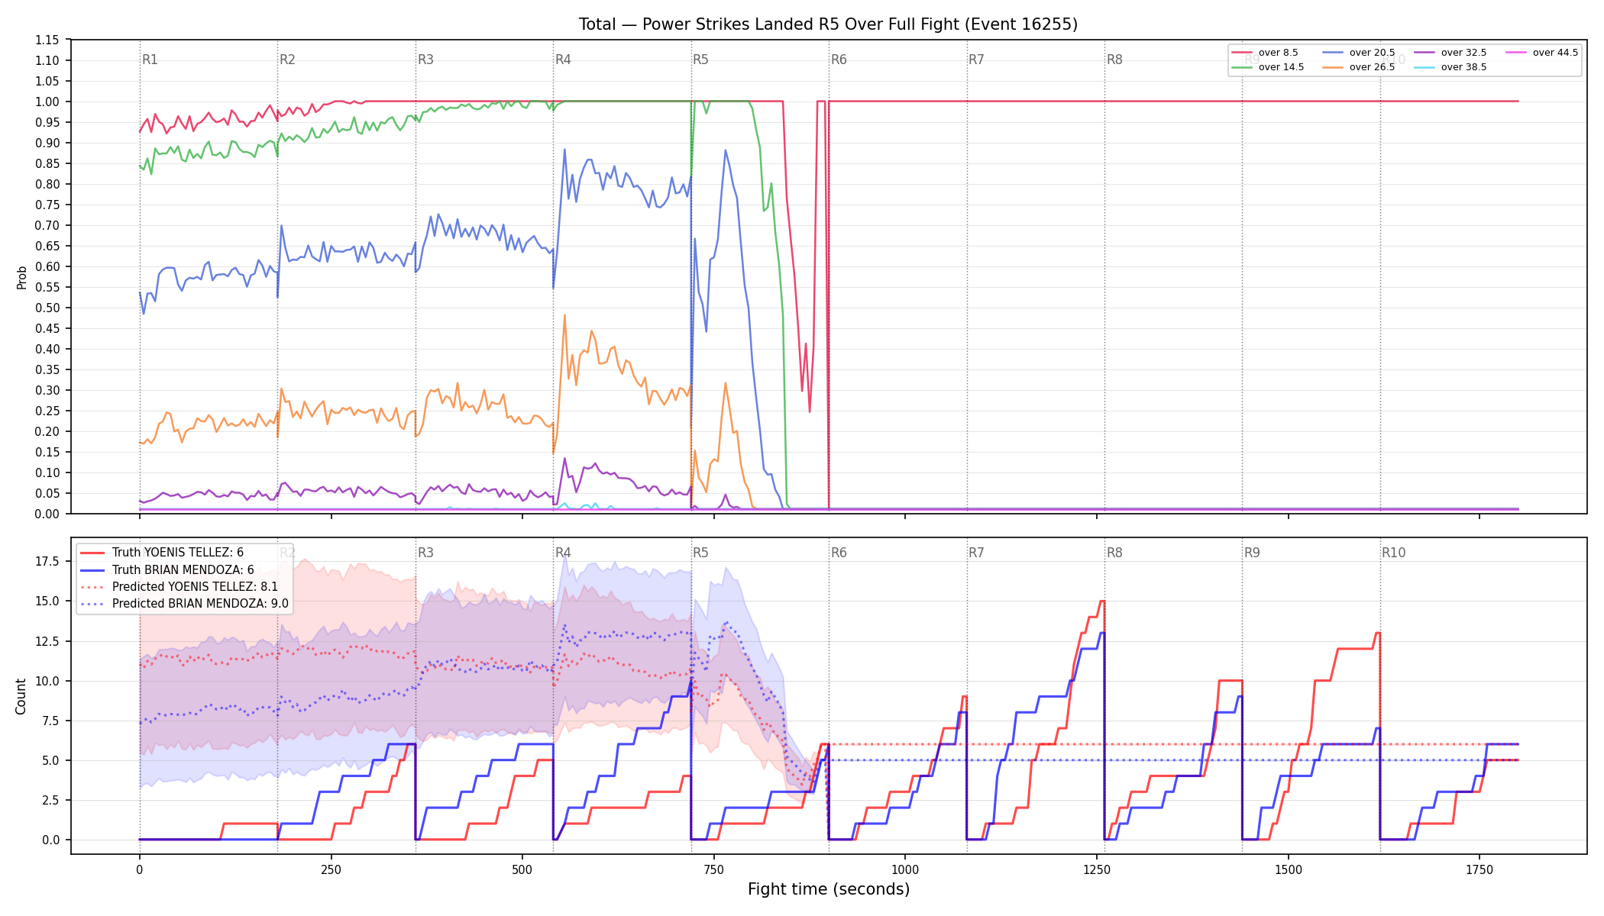Click the red line swatch beside 'over 8.5'
The width and height of the screenshot is (1604, 916).
(x=1242, y=53)
